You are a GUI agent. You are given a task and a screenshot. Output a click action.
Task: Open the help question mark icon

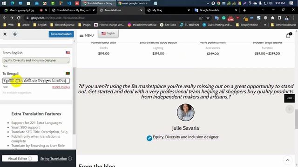click(x=15, y=34)
